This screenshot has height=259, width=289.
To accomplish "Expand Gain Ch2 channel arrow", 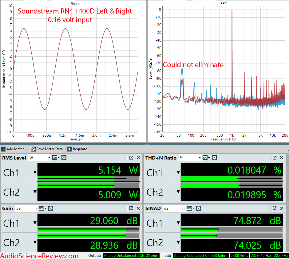I will (x=35, y=242).
